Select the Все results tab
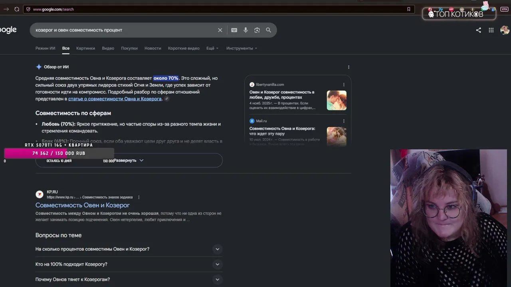This screenshot has height=287, width=511. click(x=66, y=48)
